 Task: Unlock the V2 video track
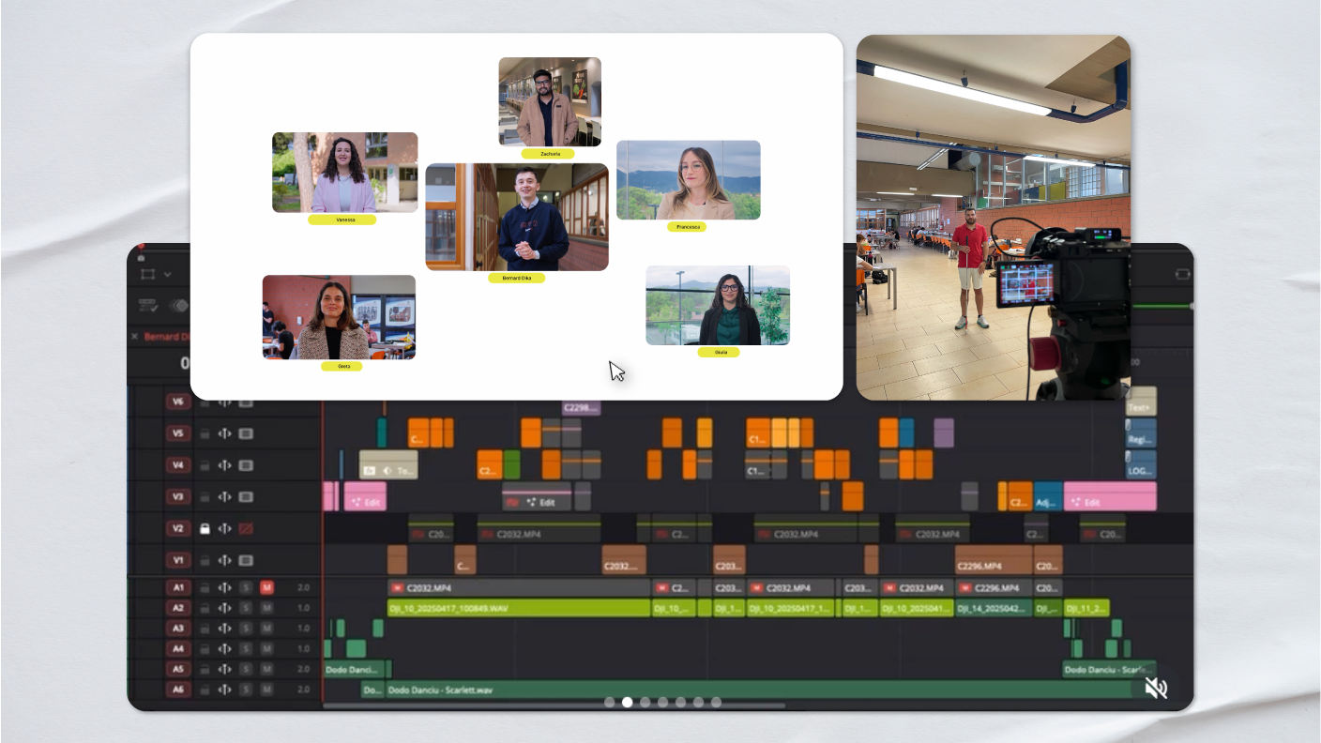[x=205, y=529]
